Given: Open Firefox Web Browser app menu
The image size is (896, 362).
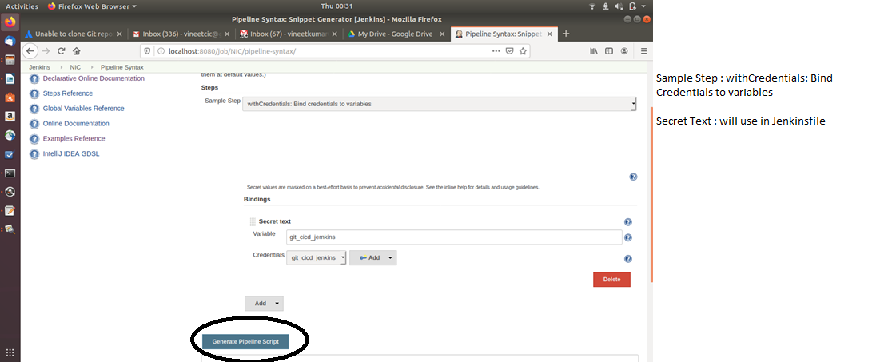Looking at the screenshot, I should point(92,6).
